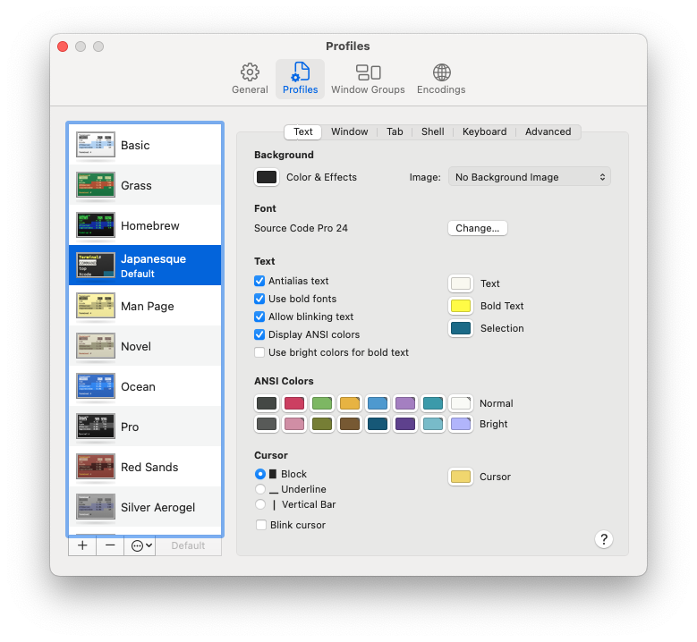The image size is (697, 642).
Task: Click the Normal yellow ANSI color swatch
Action: pyautogui.click(x=349, y=403)
